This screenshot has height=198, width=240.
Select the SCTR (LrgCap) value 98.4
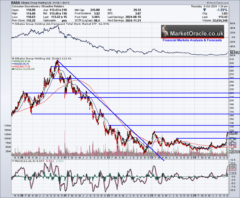pyautogui.click(x=97, y=20)
